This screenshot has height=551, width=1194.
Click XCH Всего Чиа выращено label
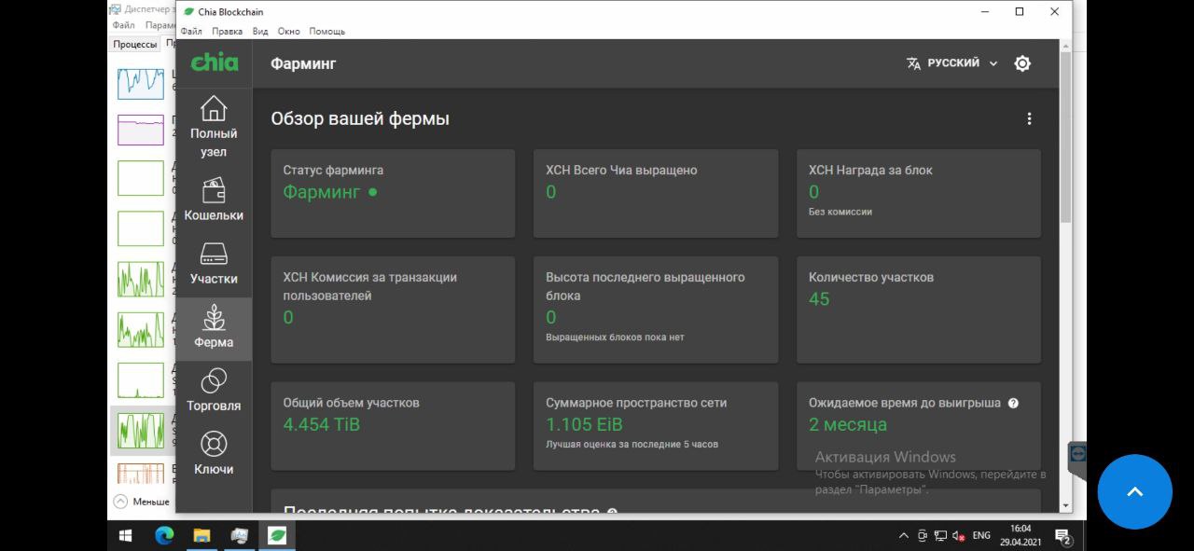(621, 171)
